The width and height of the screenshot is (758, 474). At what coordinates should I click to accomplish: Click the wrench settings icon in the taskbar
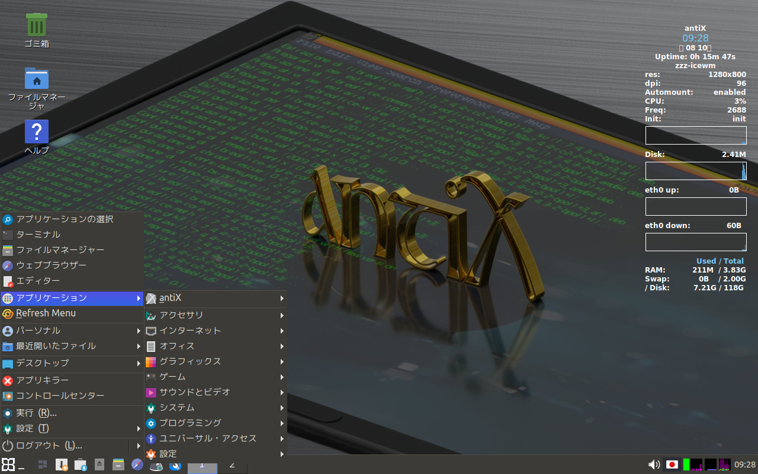tap(175, 466)
